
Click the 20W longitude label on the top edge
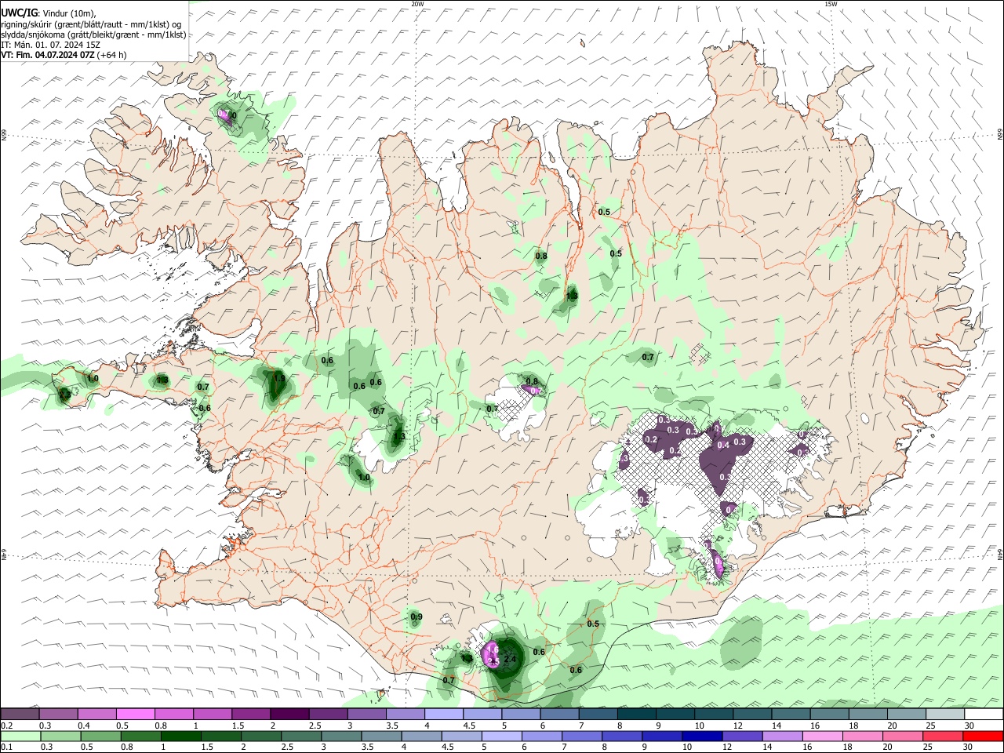point(417,4)
